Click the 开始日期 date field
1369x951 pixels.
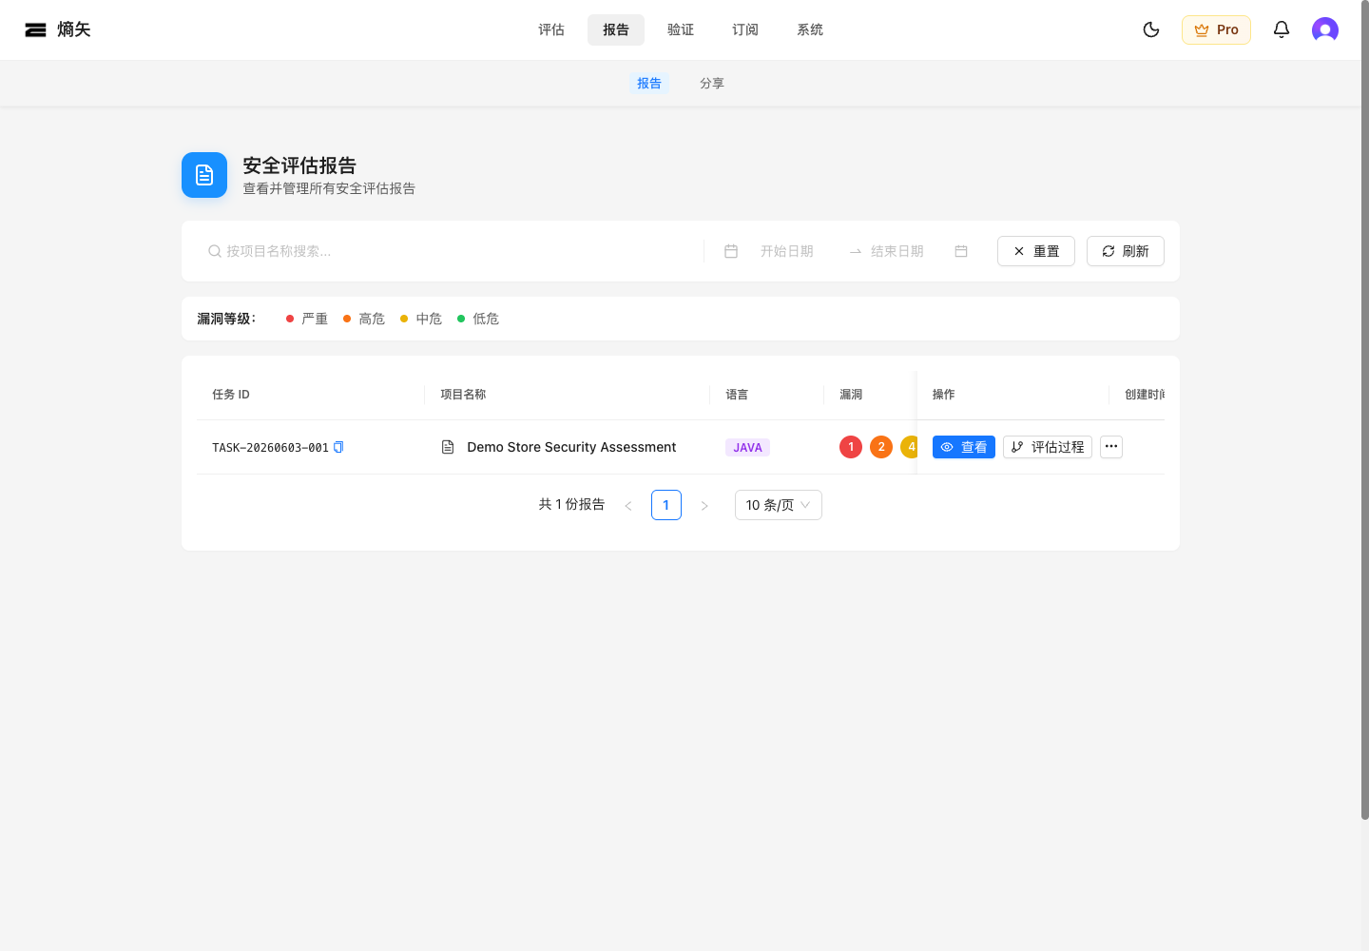[x=786, y=251]
